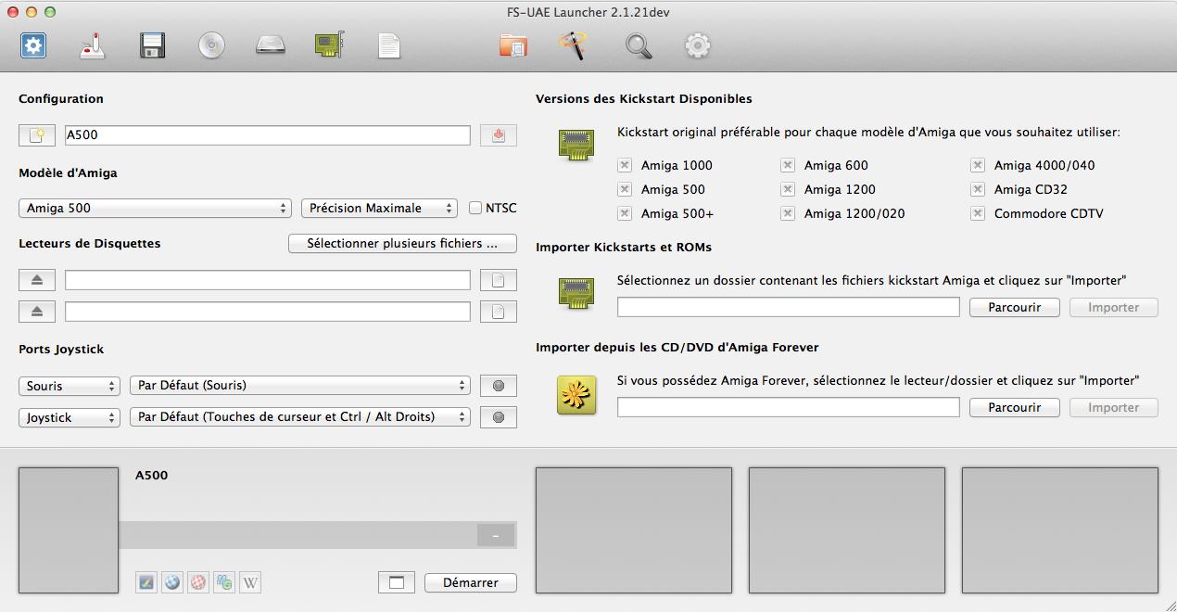Viewport: 1177px width, 612px height.
Task: Click Importer for Kickstarts et ROMs
Action: (1114, 307)
